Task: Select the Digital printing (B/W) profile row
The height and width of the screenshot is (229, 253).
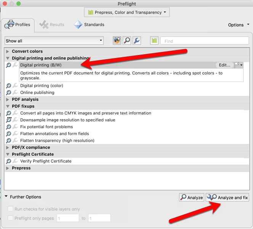Action: click(131, 65)
